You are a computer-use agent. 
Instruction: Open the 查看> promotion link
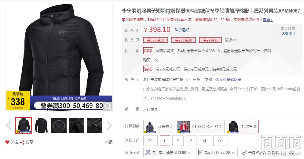tap(268, 20)
